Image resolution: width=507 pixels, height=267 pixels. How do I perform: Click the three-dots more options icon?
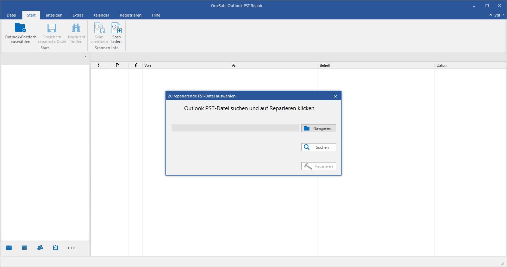point(71,248)
